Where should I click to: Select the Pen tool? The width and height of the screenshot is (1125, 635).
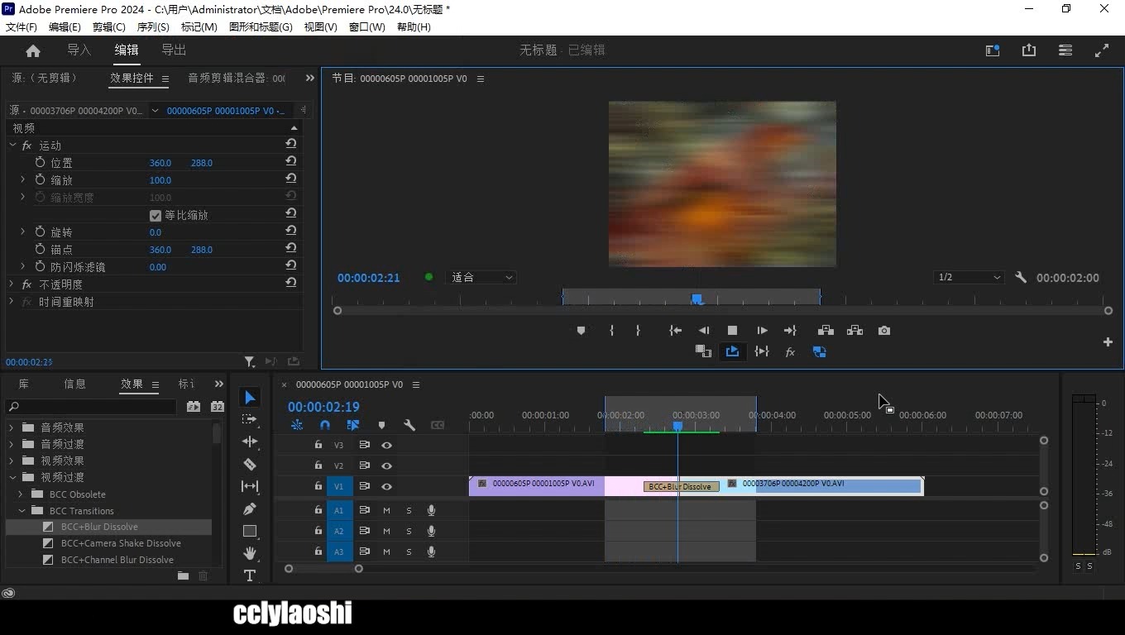tap(250, 508)
